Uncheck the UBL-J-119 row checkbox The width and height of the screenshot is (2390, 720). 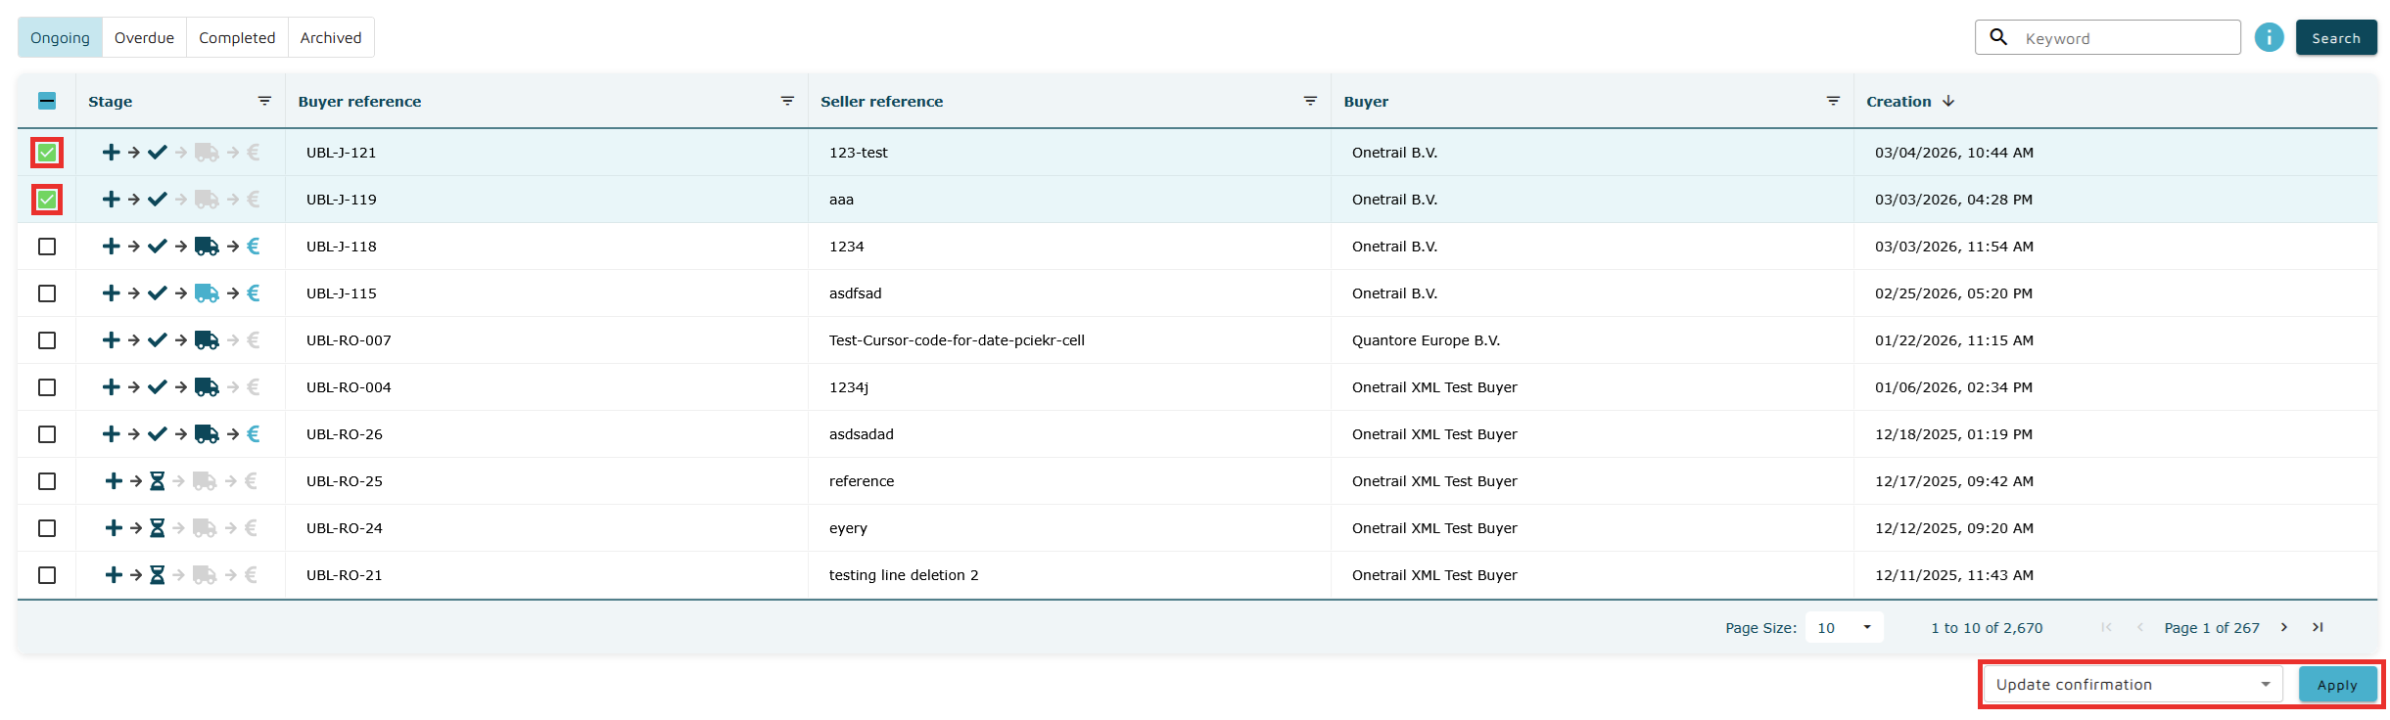point(47,200)
